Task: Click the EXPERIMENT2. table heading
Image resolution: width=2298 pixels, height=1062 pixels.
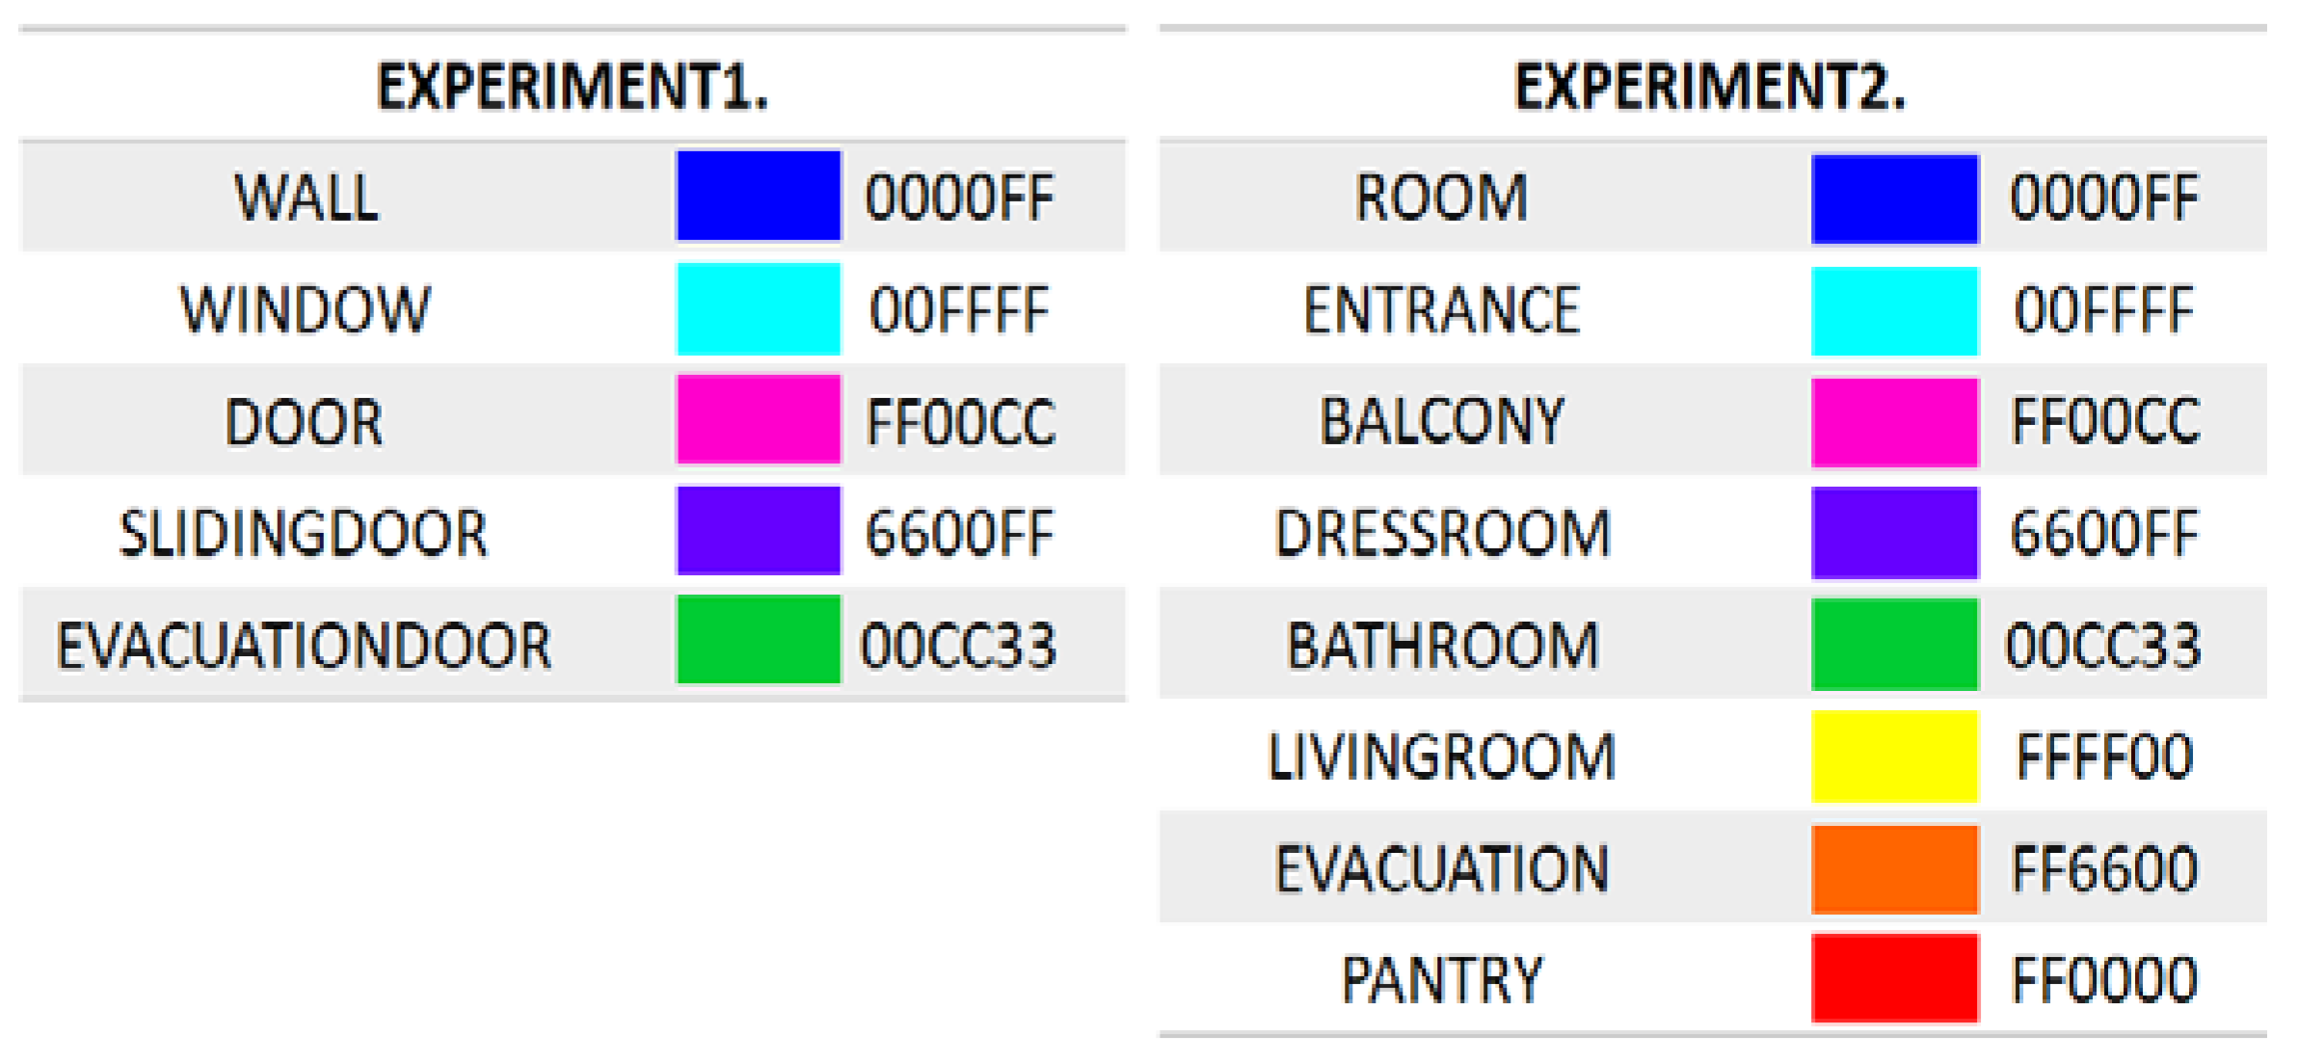Action: (x=1710, y=87)
